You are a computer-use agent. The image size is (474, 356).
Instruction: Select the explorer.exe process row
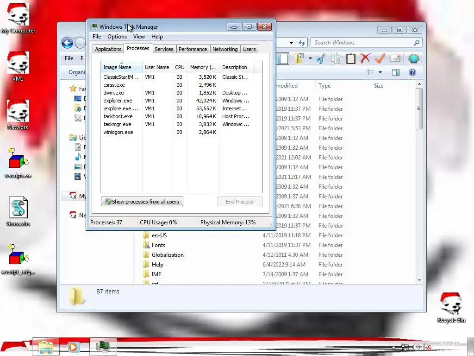[181, 101]
